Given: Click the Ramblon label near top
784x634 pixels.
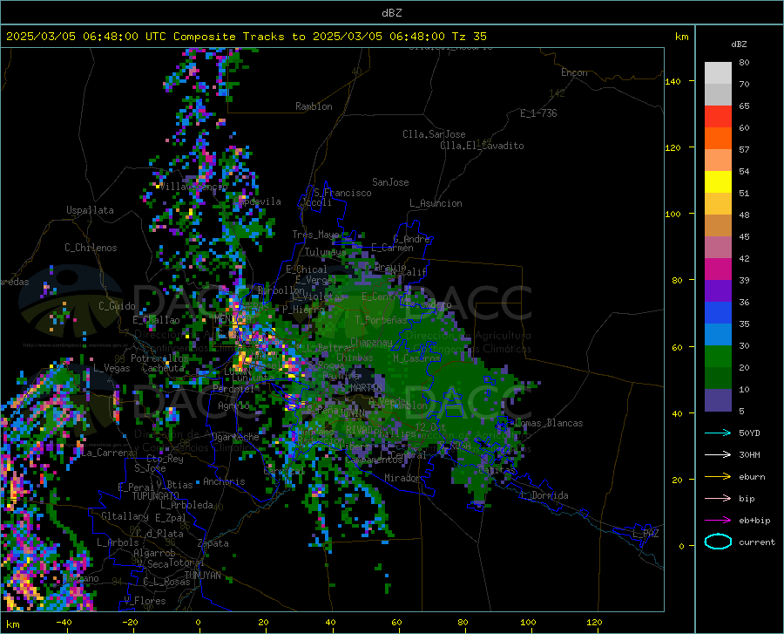Looking at the screenshot, I should [x=314, y=106].
